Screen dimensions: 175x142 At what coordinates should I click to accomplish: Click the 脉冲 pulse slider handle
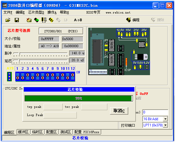[x=19, y=53]
